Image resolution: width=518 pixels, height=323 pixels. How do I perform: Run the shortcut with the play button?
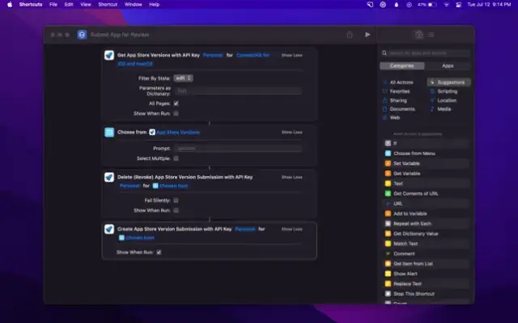click(x=367, y=35)
